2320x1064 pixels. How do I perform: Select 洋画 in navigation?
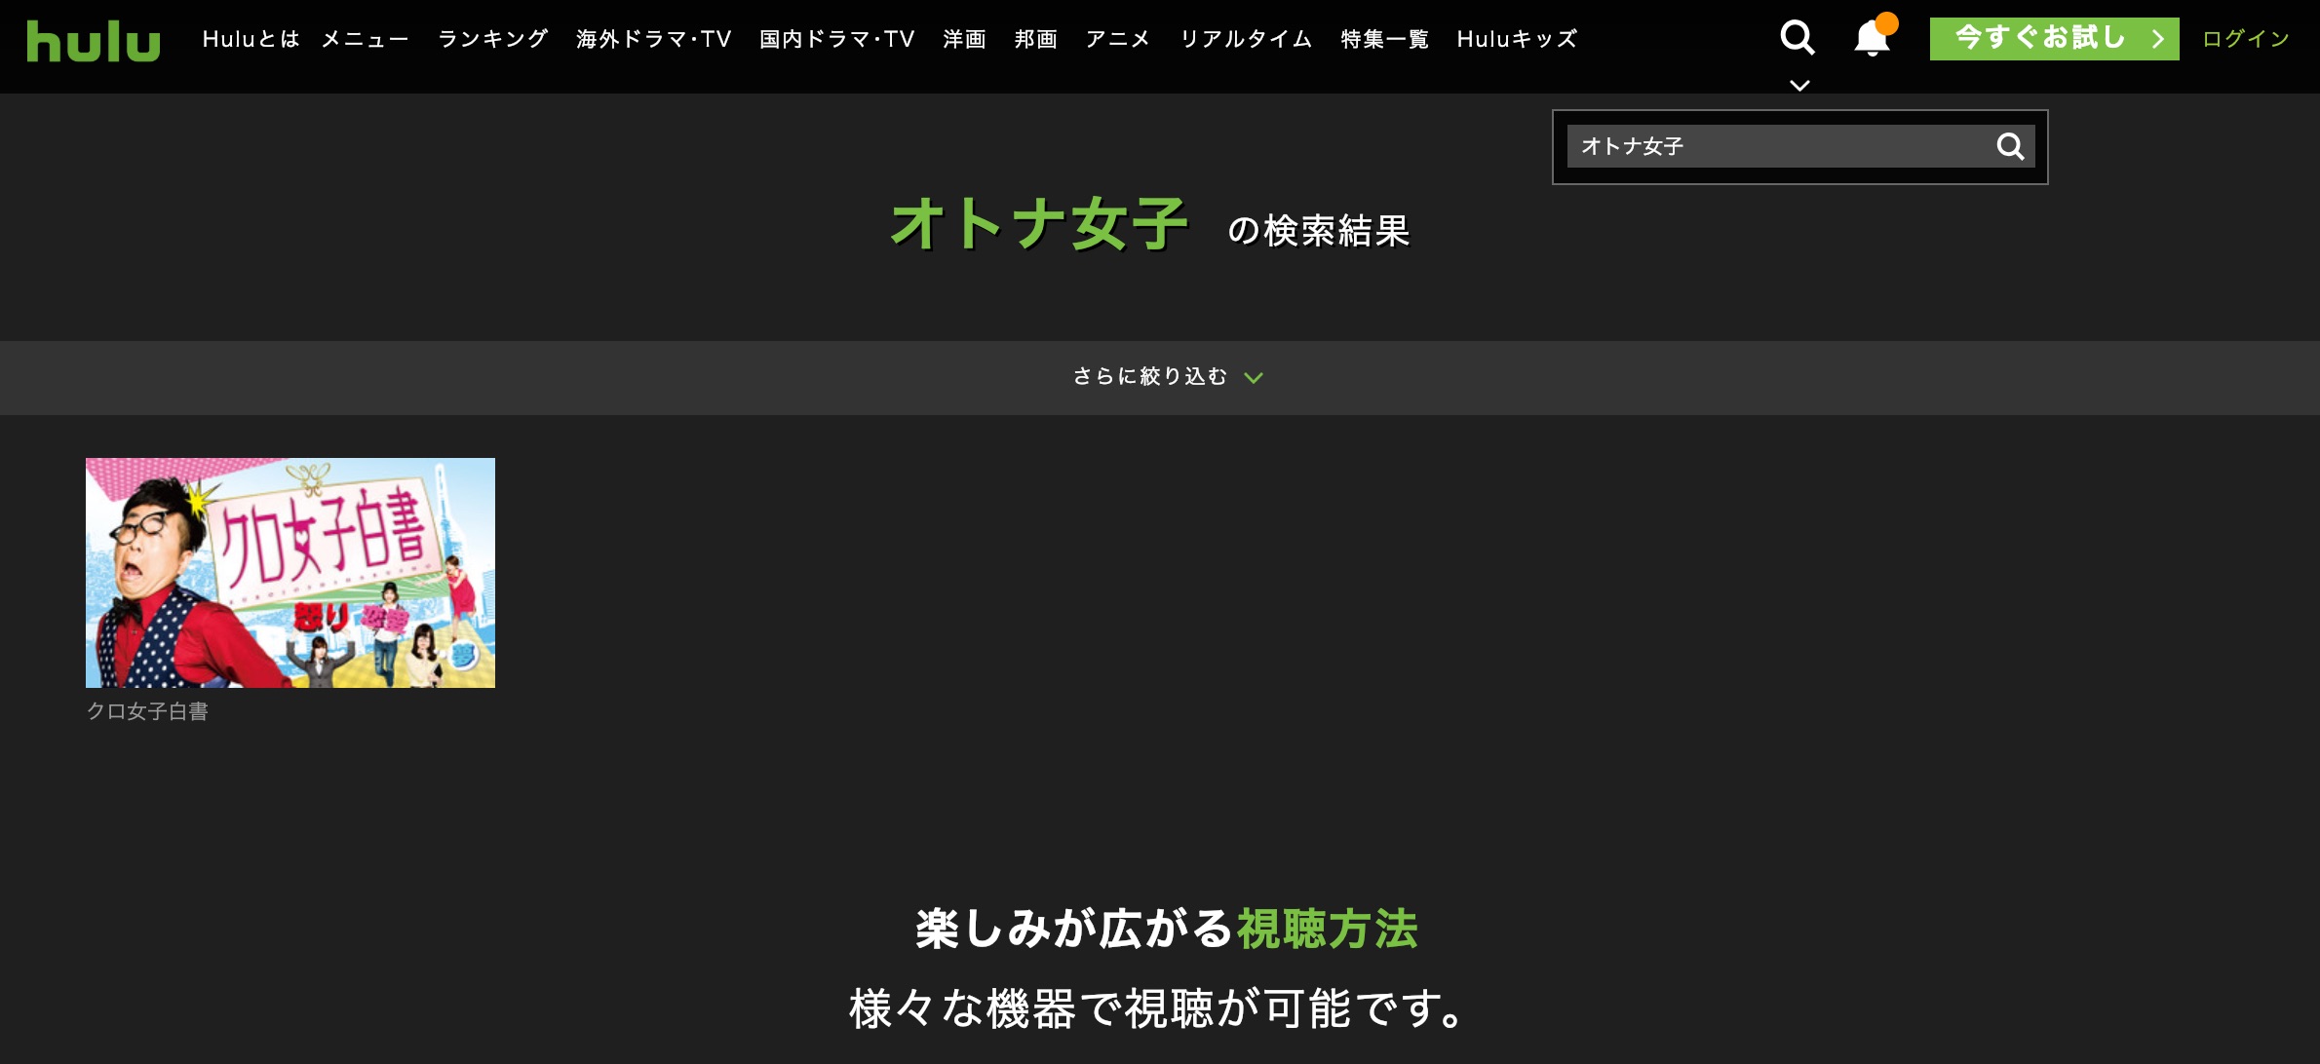964,39
